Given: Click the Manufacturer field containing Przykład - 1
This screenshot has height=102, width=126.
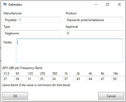Looking at the screenshot, I should coord(32,20).
